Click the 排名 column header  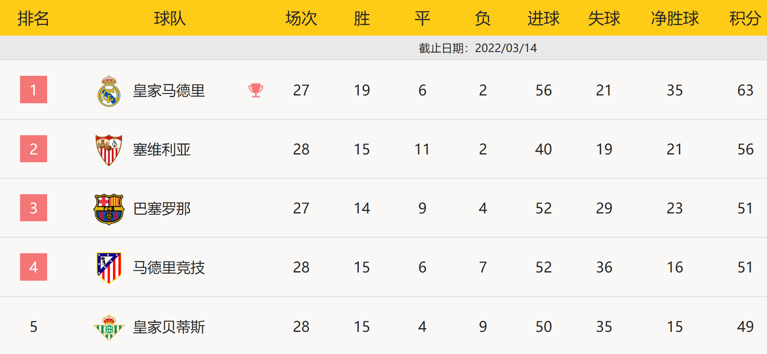(x=34, y=18)
